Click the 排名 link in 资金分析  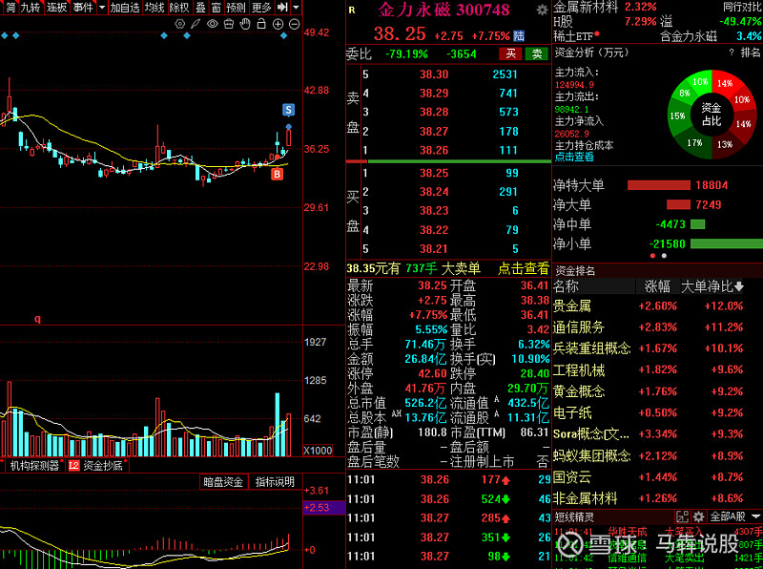751,53
